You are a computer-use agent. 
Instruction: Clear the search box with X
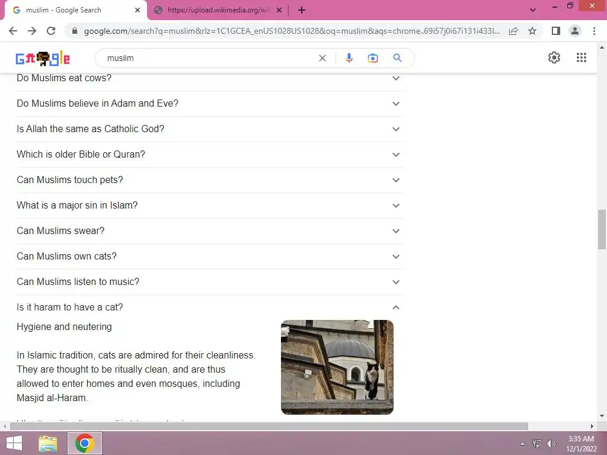tap(322, 58)
